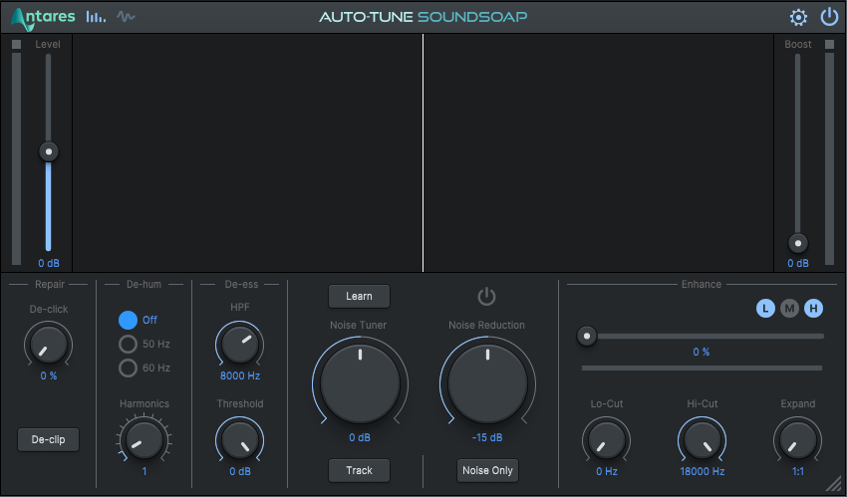Open the spectrum bars view icon
This screenshot has height=497, width=847.
[x=96, y=17]
